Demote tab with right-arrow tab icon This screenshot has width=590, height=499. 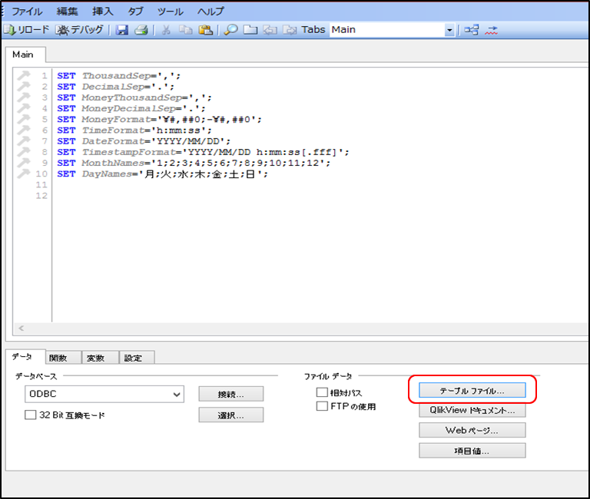pyautogui.click(x=290, y=30)
